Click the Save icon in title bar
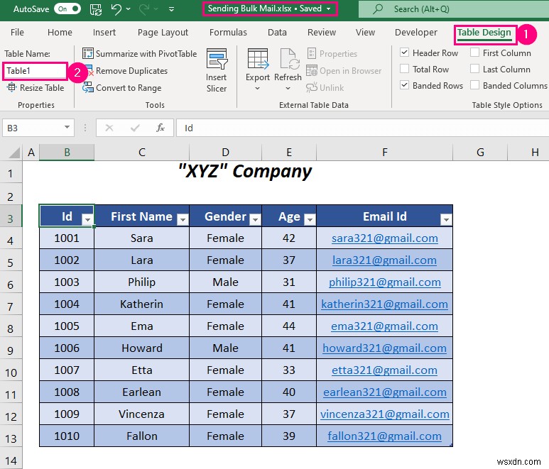Image resolution: width=549 pixels, height=469 pixels. tap(96, 9)
